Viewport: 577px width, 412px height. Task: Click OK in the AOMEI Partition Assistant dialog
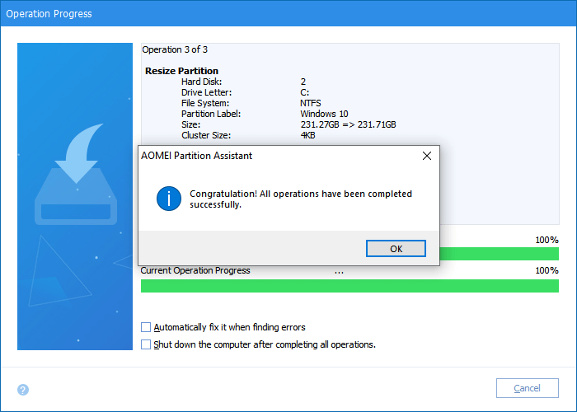coord(396,249)
